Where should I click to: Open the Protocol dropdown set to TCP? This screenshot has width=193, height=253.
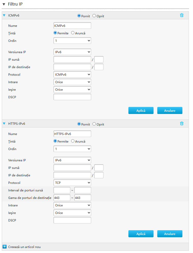tap(72, 183)
